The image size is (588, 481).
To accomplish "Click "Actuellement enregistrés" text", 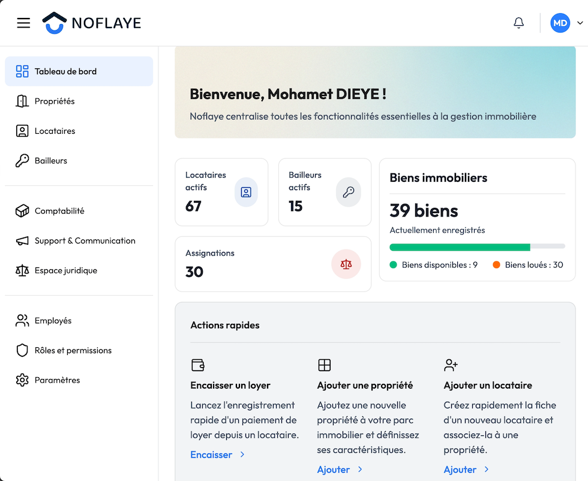I will (437, 230).
